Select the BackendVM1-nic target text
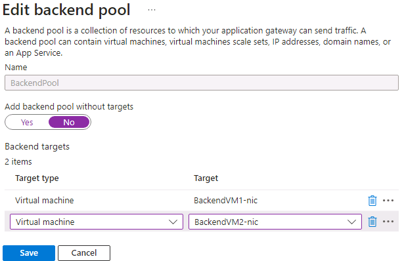402x261 pixels. [225, 201]
